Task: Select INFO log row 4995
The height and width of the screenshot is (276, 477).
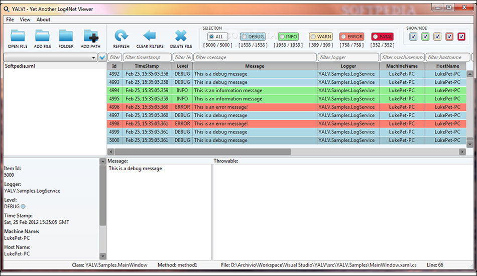Action: pyautogui.click(x=287, y=99)
